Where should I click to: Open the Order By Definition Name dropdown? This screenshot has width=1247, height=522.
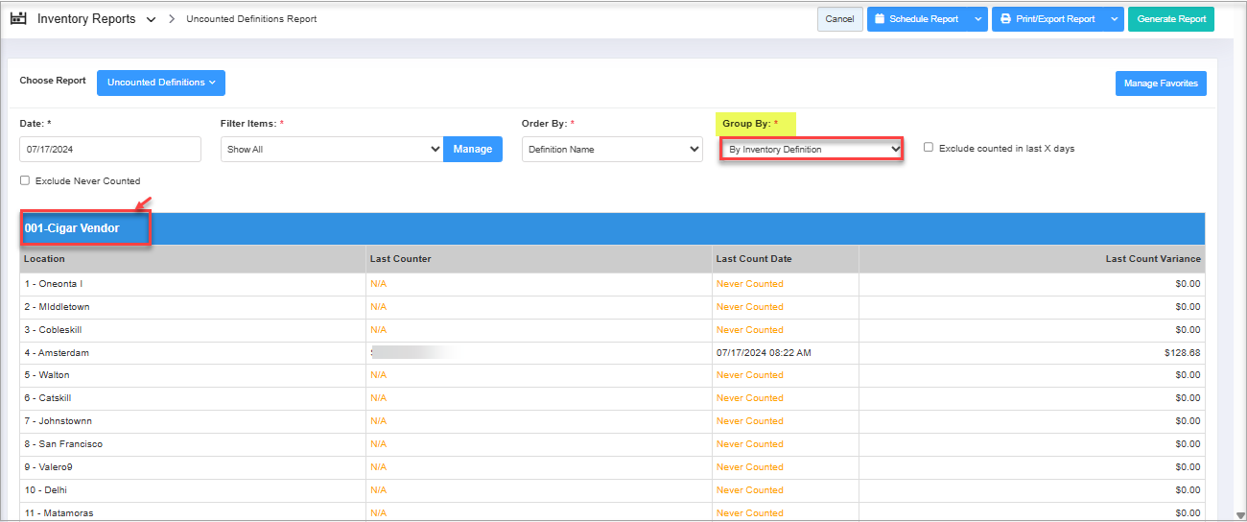[x=612, y=149]
